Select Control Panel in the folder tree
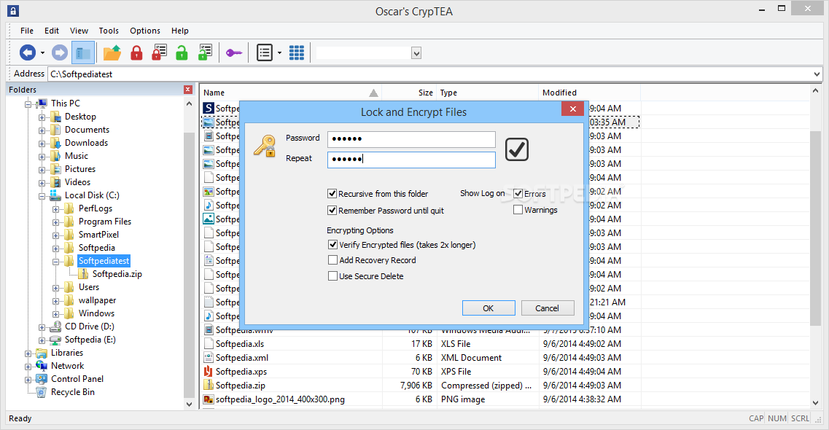 pyautogui.click(x=77, y=379)
